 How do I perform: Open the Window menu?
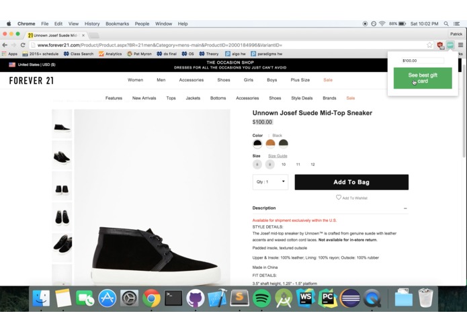[163, 24]
